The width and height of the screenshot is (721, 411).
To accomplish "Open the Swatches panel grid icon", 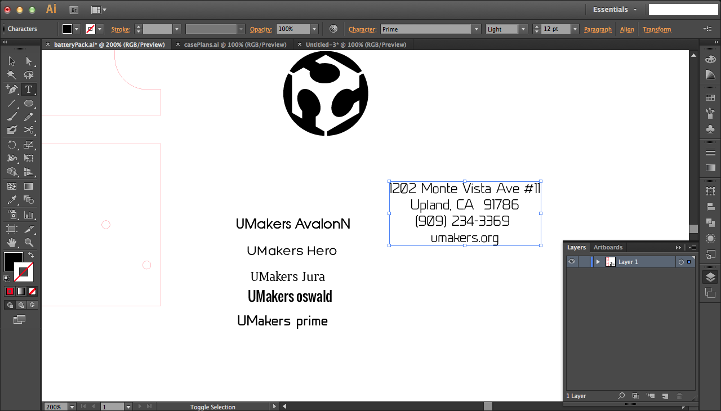I will (x=710, y=97).
